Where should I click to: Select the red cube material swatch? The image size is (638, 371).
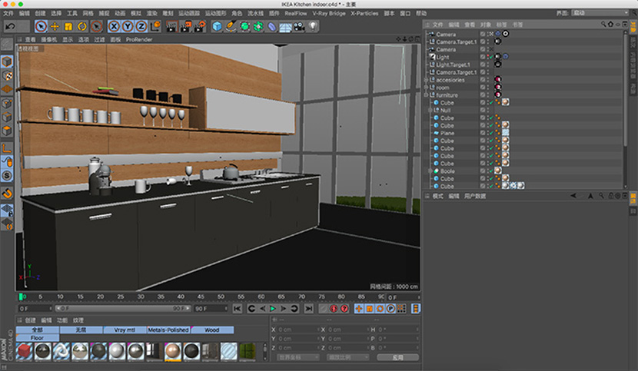pyautogui.click(x=25, y=352)
